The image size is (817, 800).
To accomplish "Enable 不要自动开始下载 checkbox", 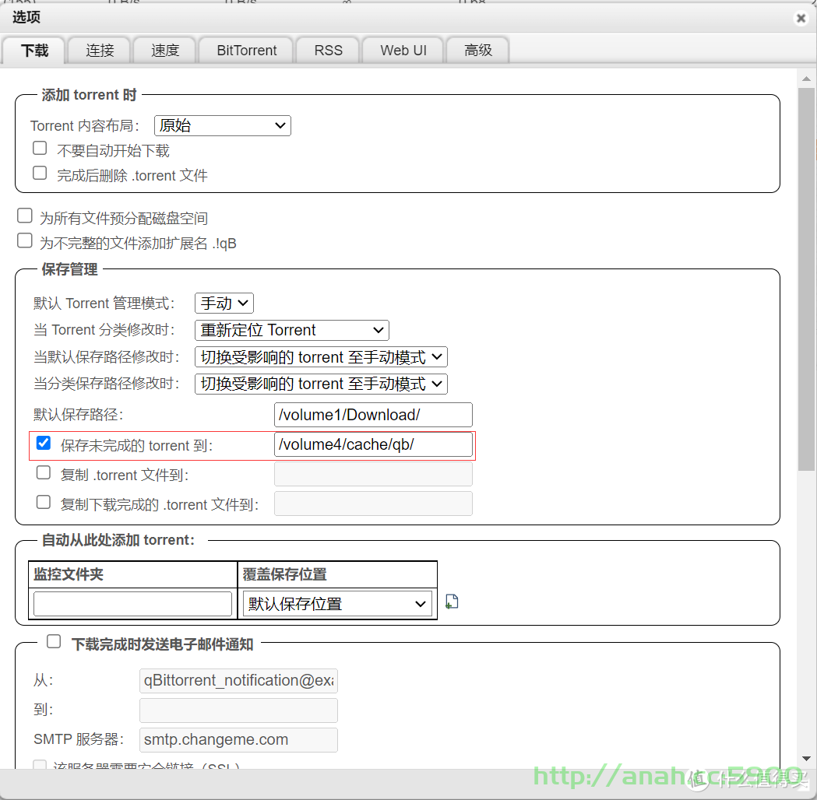I will pos(40,149).
